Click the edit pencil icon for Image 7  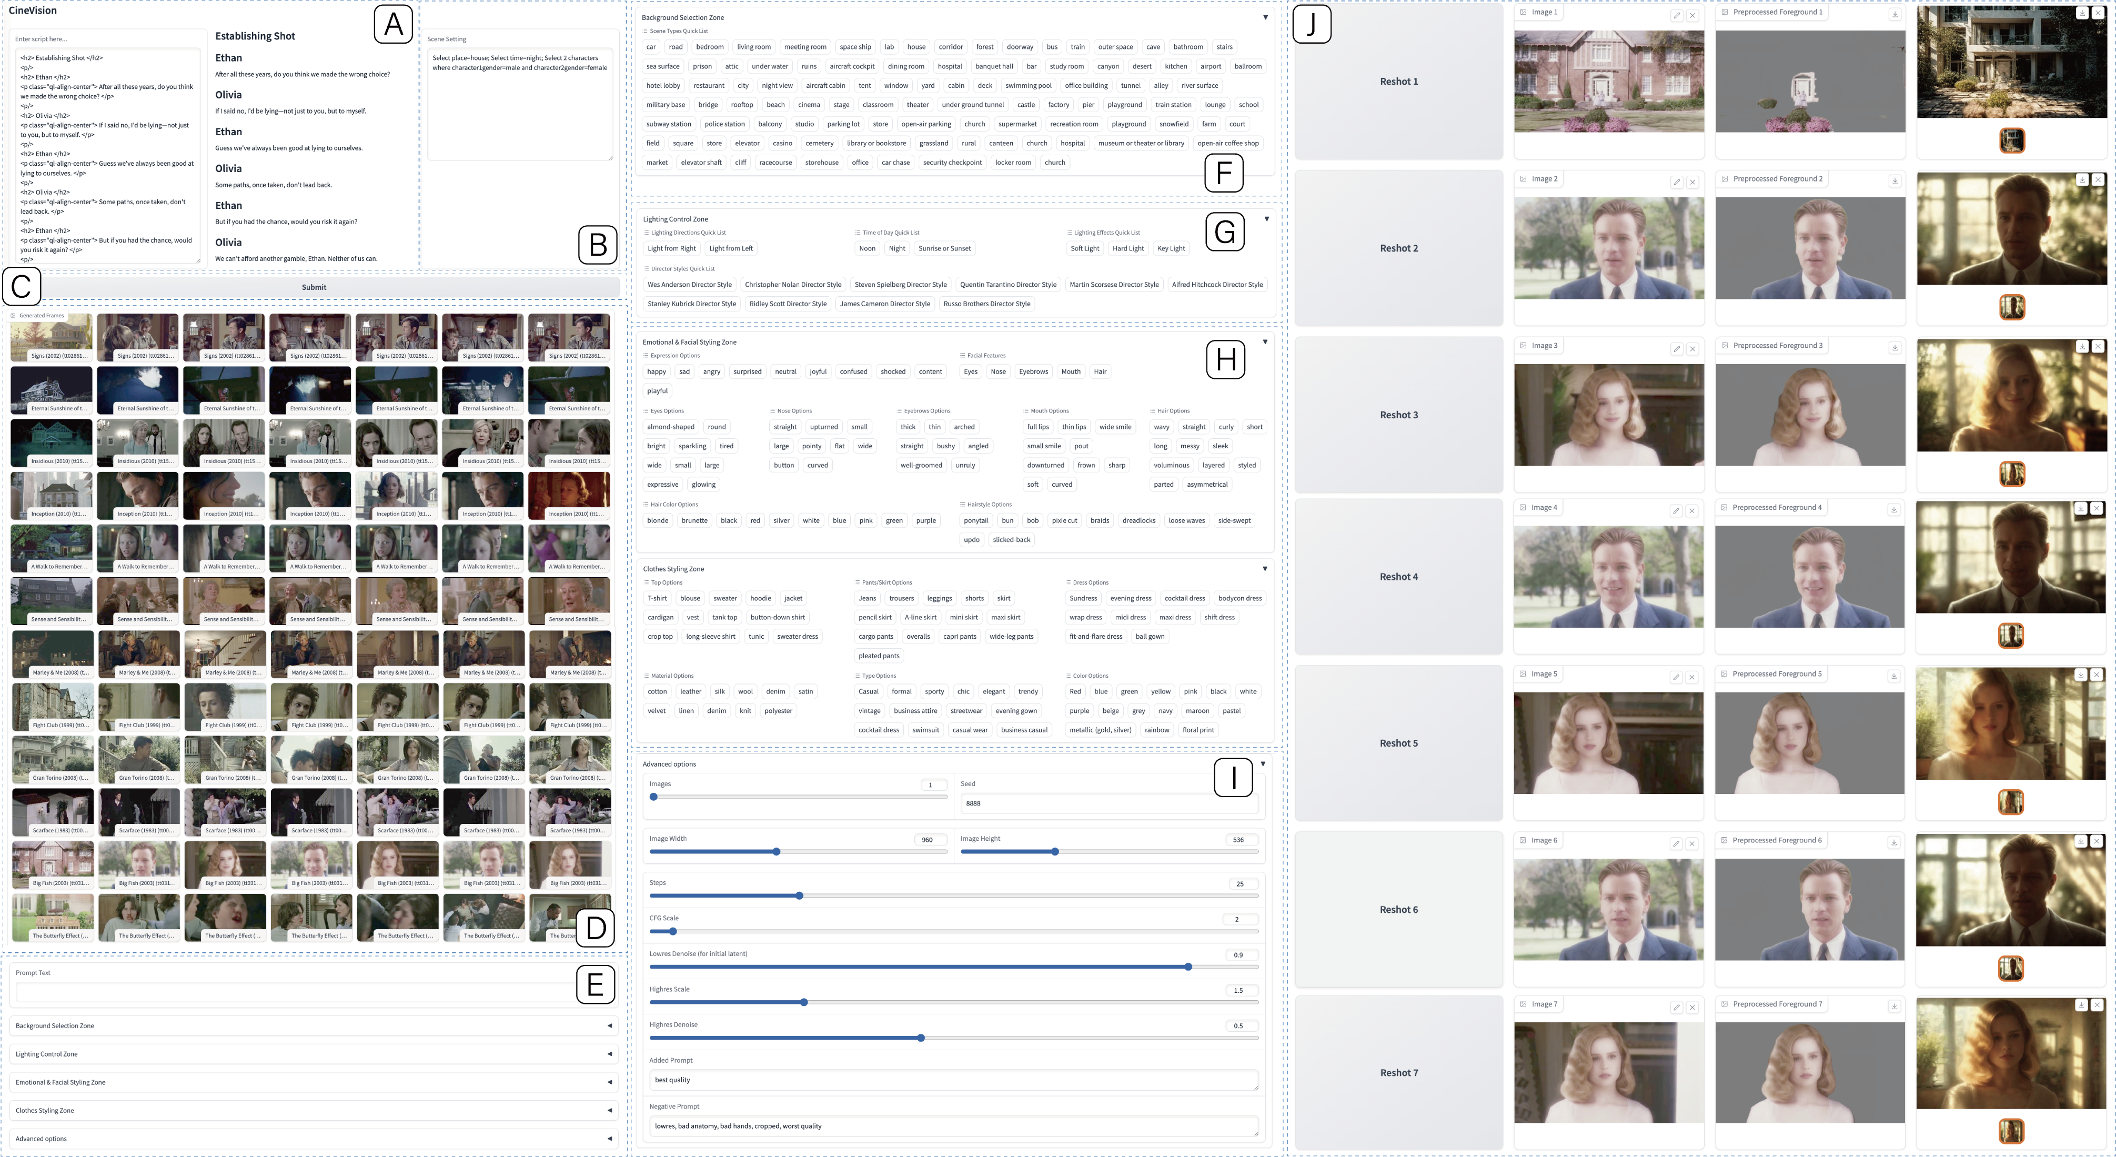(1677, 1008)
